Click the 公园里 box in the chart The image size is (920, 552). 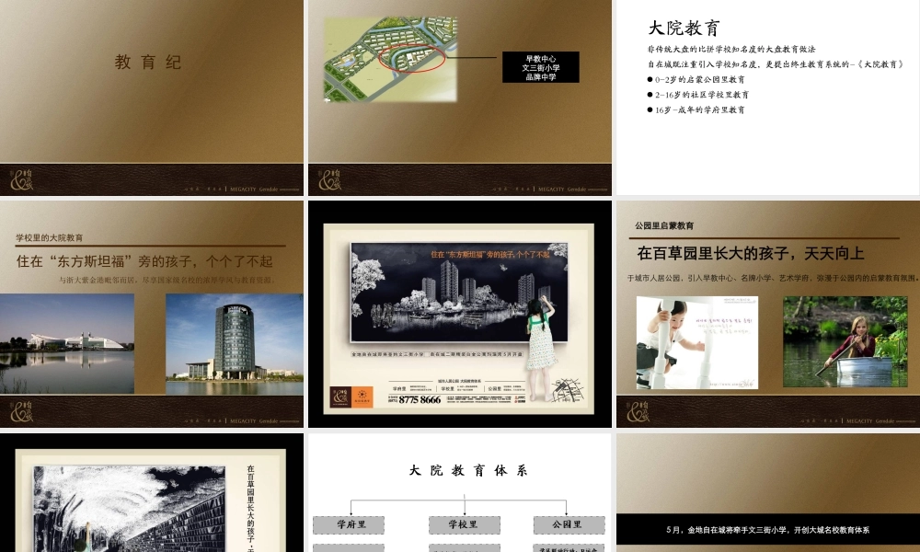click(569, 525)
